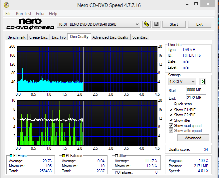Viewport: 219px width, 178px height.
Task: Click the disc type text DVD+R
Action: click(189, 50)
